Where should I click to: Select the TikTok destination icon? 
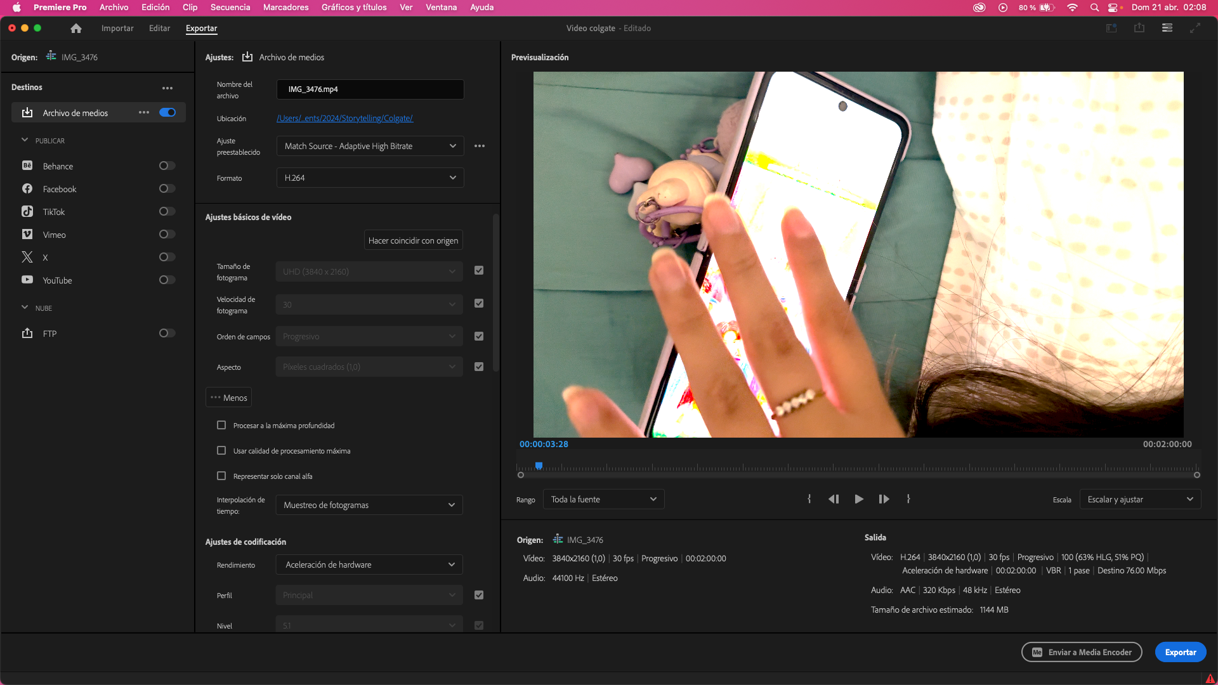(x=27, y=211)
